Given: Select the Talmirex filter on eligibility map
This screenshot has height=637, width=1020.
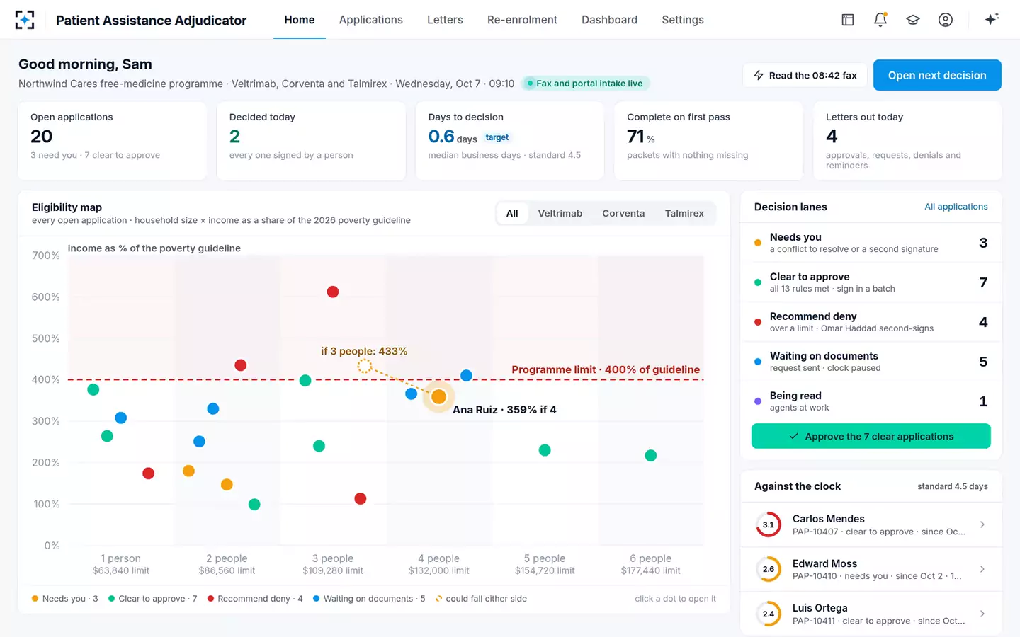Looking at the screenshot, I should click(x=684, y=213).
